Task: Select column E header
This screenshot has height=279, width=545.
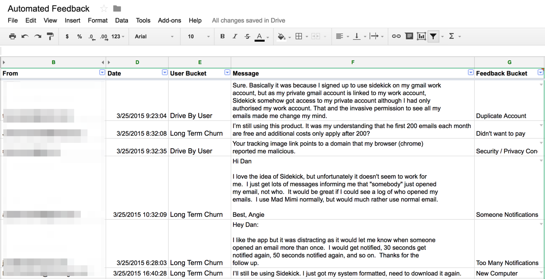Action: (200, 62)
